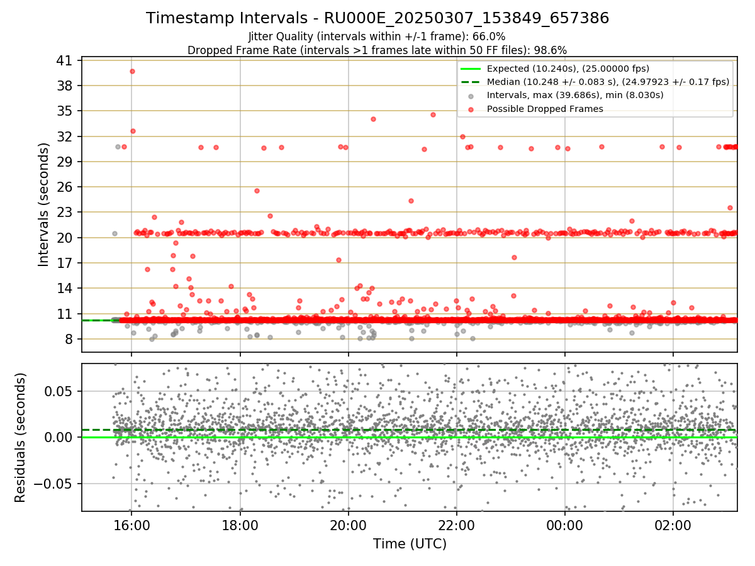Click the 'Dropped Frame Rate' subtitle line showing 98.6%
The height and width of the screenshot is (566, 755).
pos(377,50)
